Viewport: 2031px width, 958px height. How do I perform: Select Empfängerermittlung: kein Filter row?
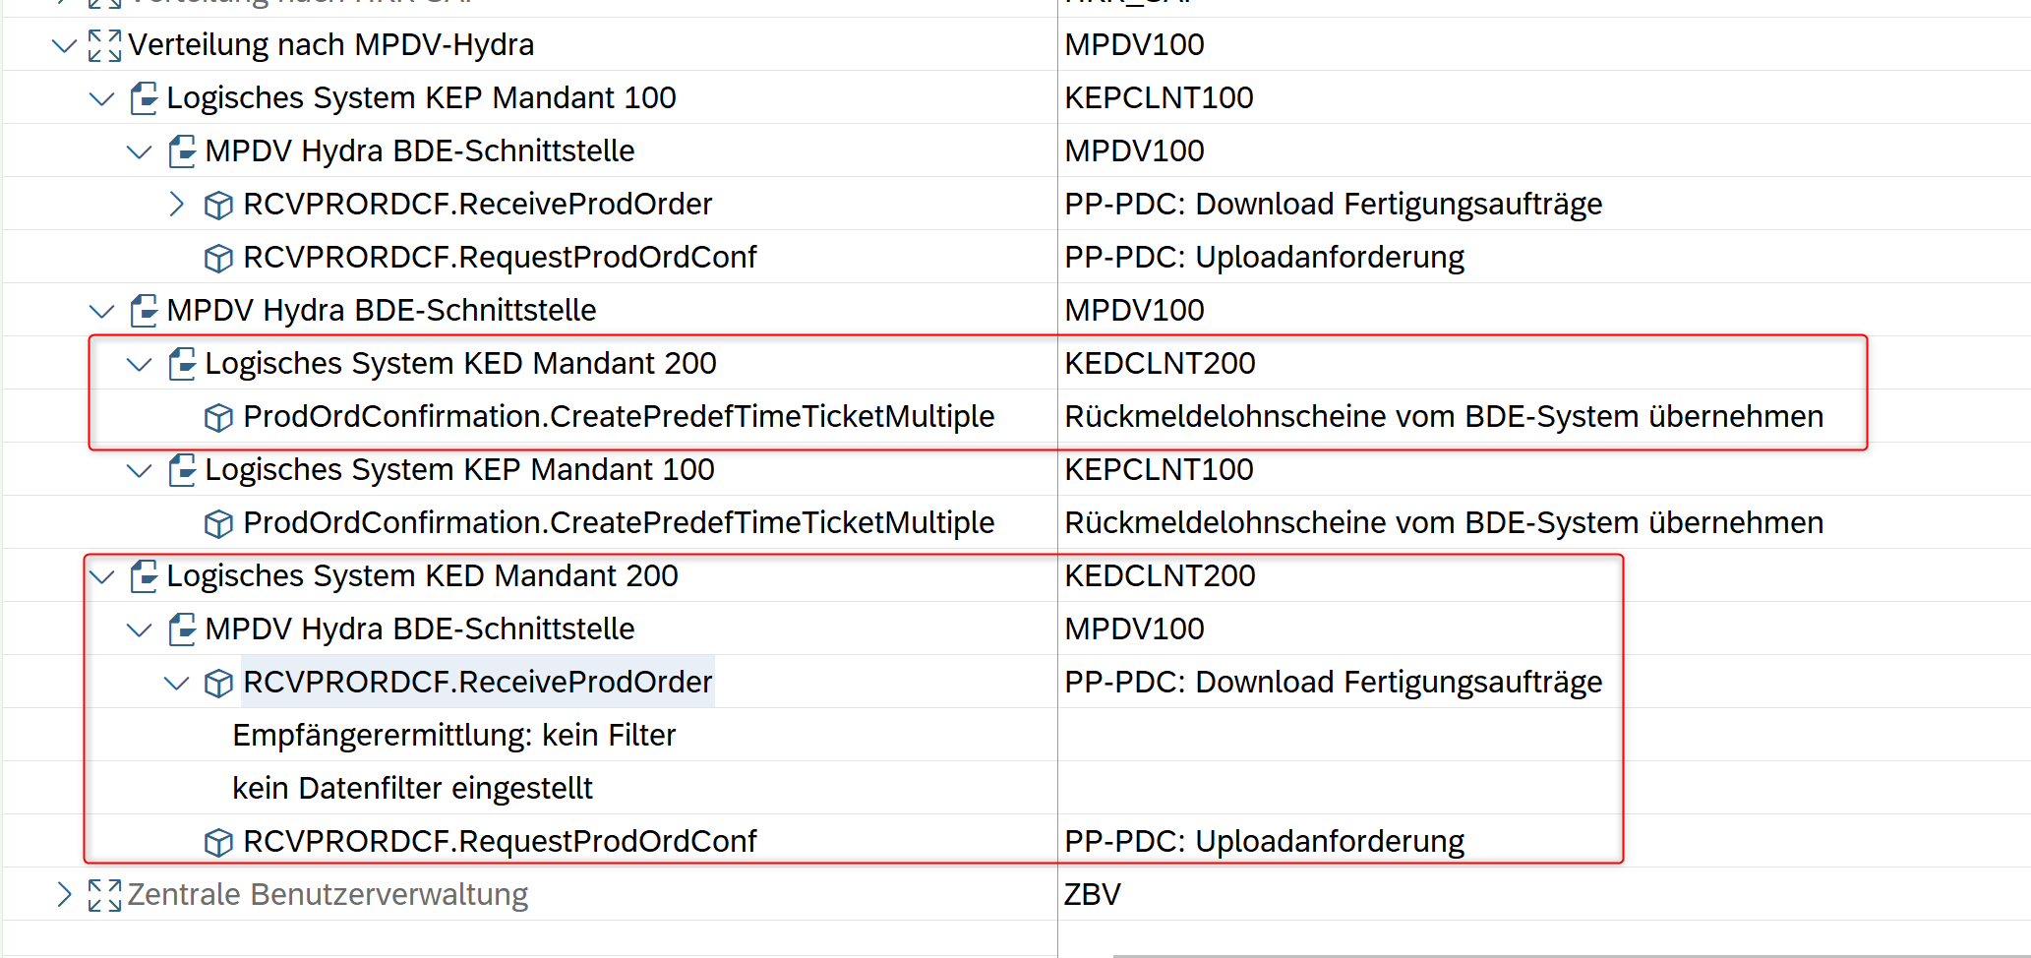click(x=454, y=736)
